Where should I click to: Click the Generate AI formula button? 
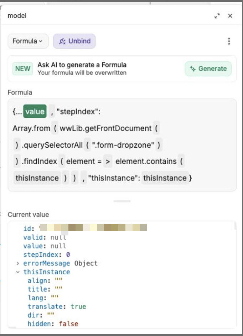click(208, 69)
